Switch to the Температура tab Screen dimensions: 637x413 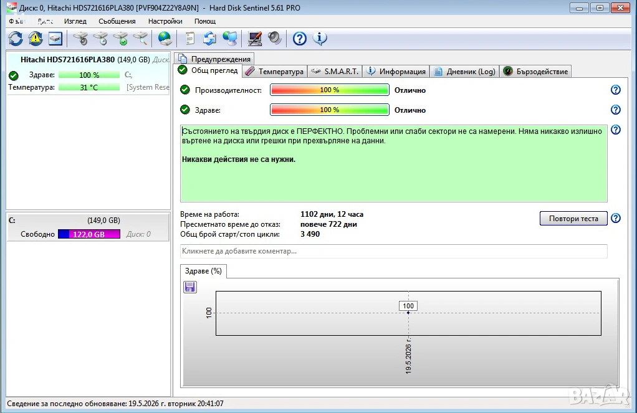click(275, 72)
